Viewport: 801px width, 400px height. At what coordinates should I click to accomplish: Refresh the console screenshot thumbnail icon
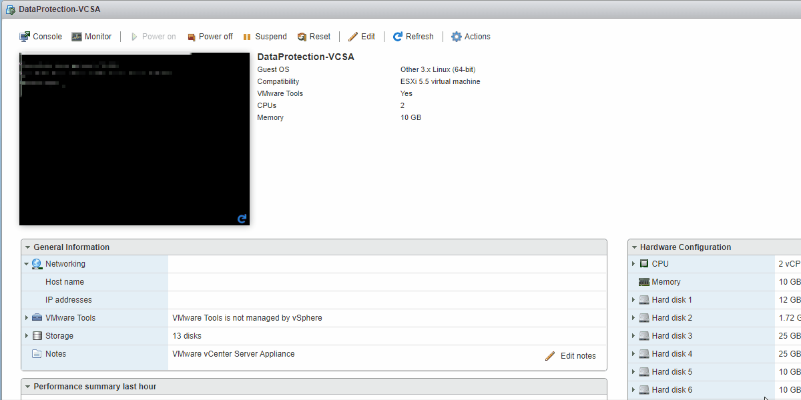tap(242, 218)
